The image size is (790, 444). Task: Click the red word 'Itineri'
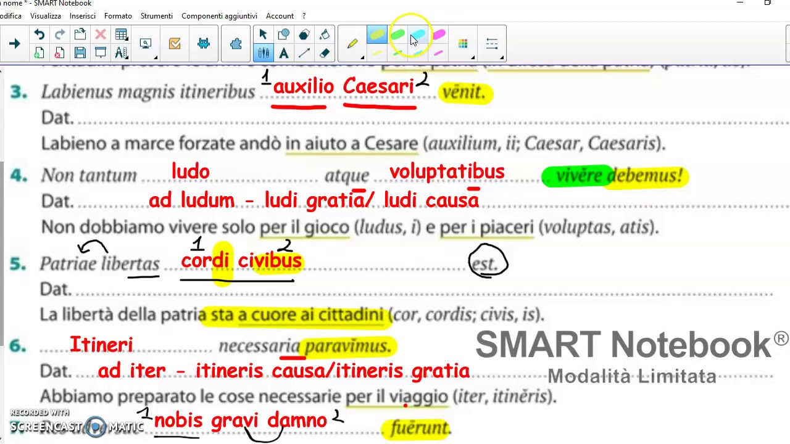click(101, 345)
